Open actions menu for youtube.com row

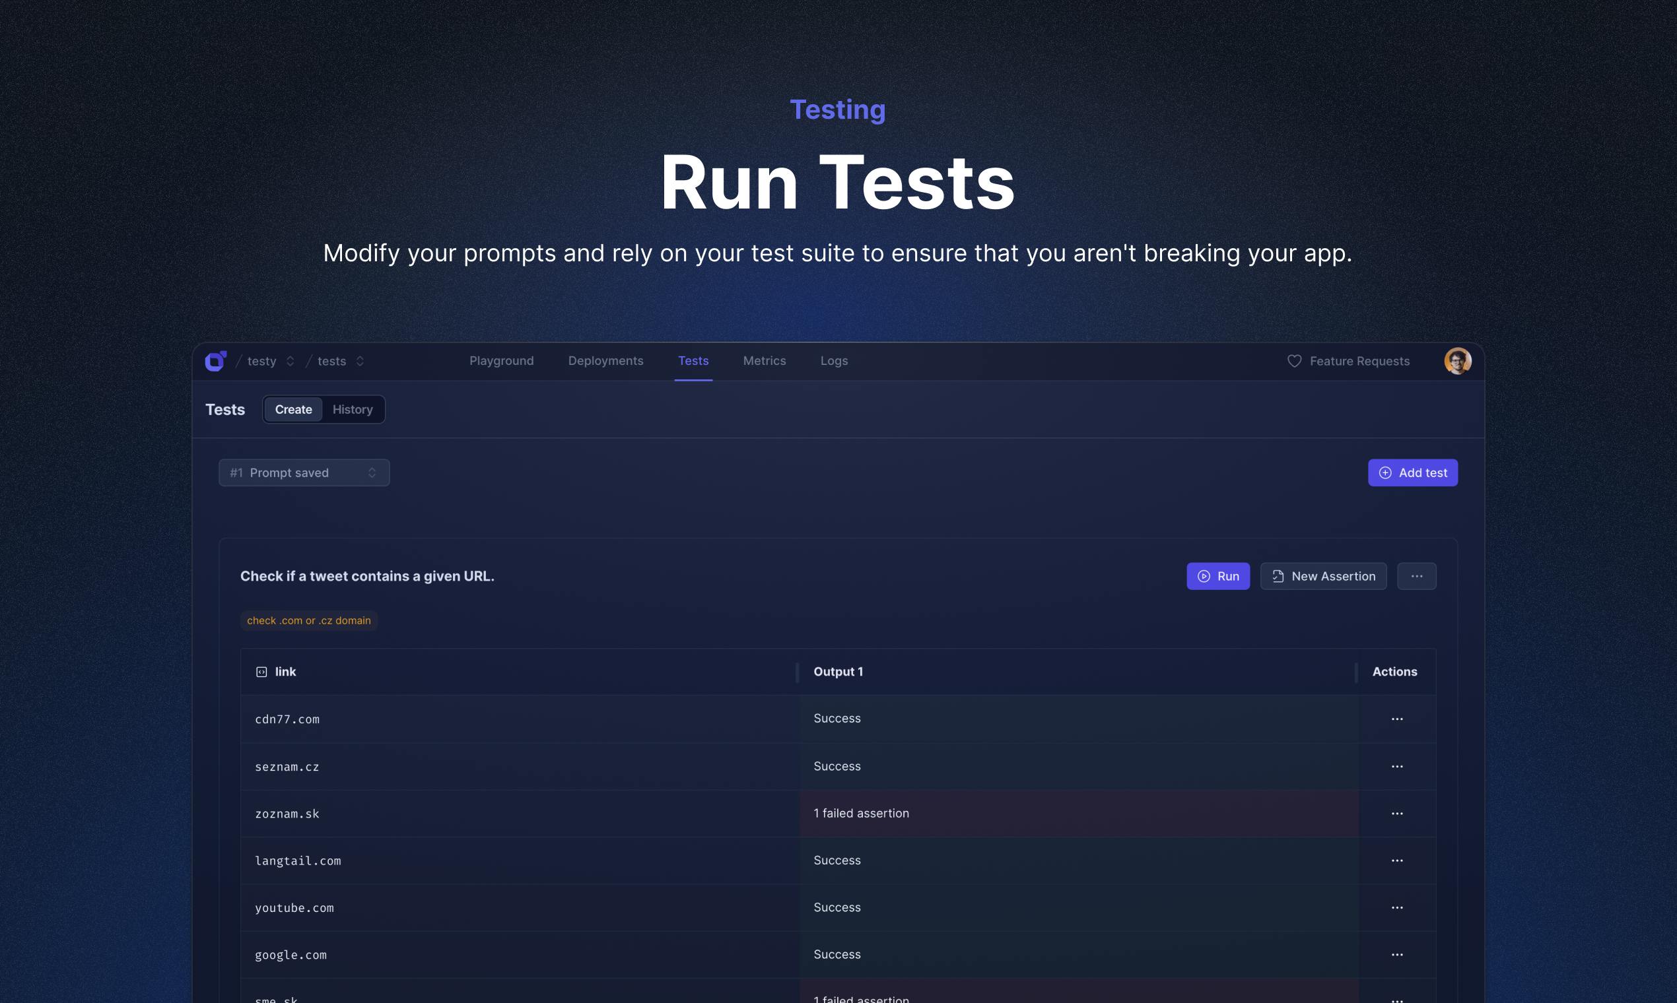(x=1397, y=908)
